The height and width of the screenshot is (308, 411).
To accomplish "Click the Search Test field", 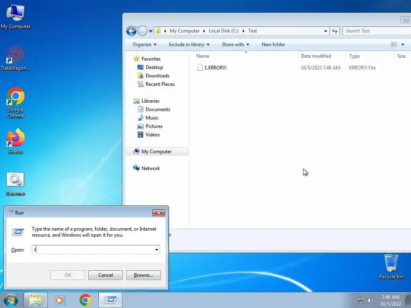I will tap(377, 31).
